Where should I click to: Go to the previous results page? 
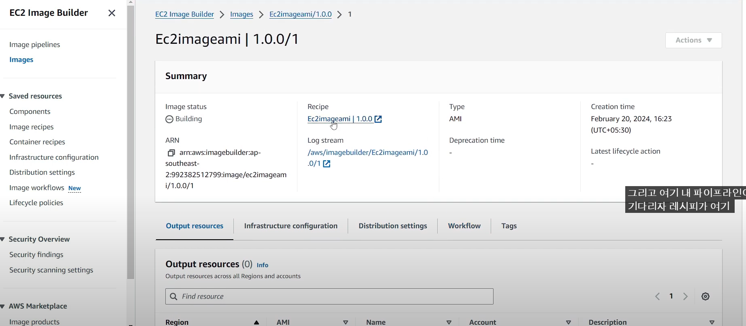(657, 296)
